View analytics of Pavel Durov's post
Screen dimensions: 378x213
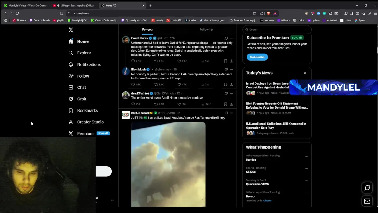click(205, 61)
